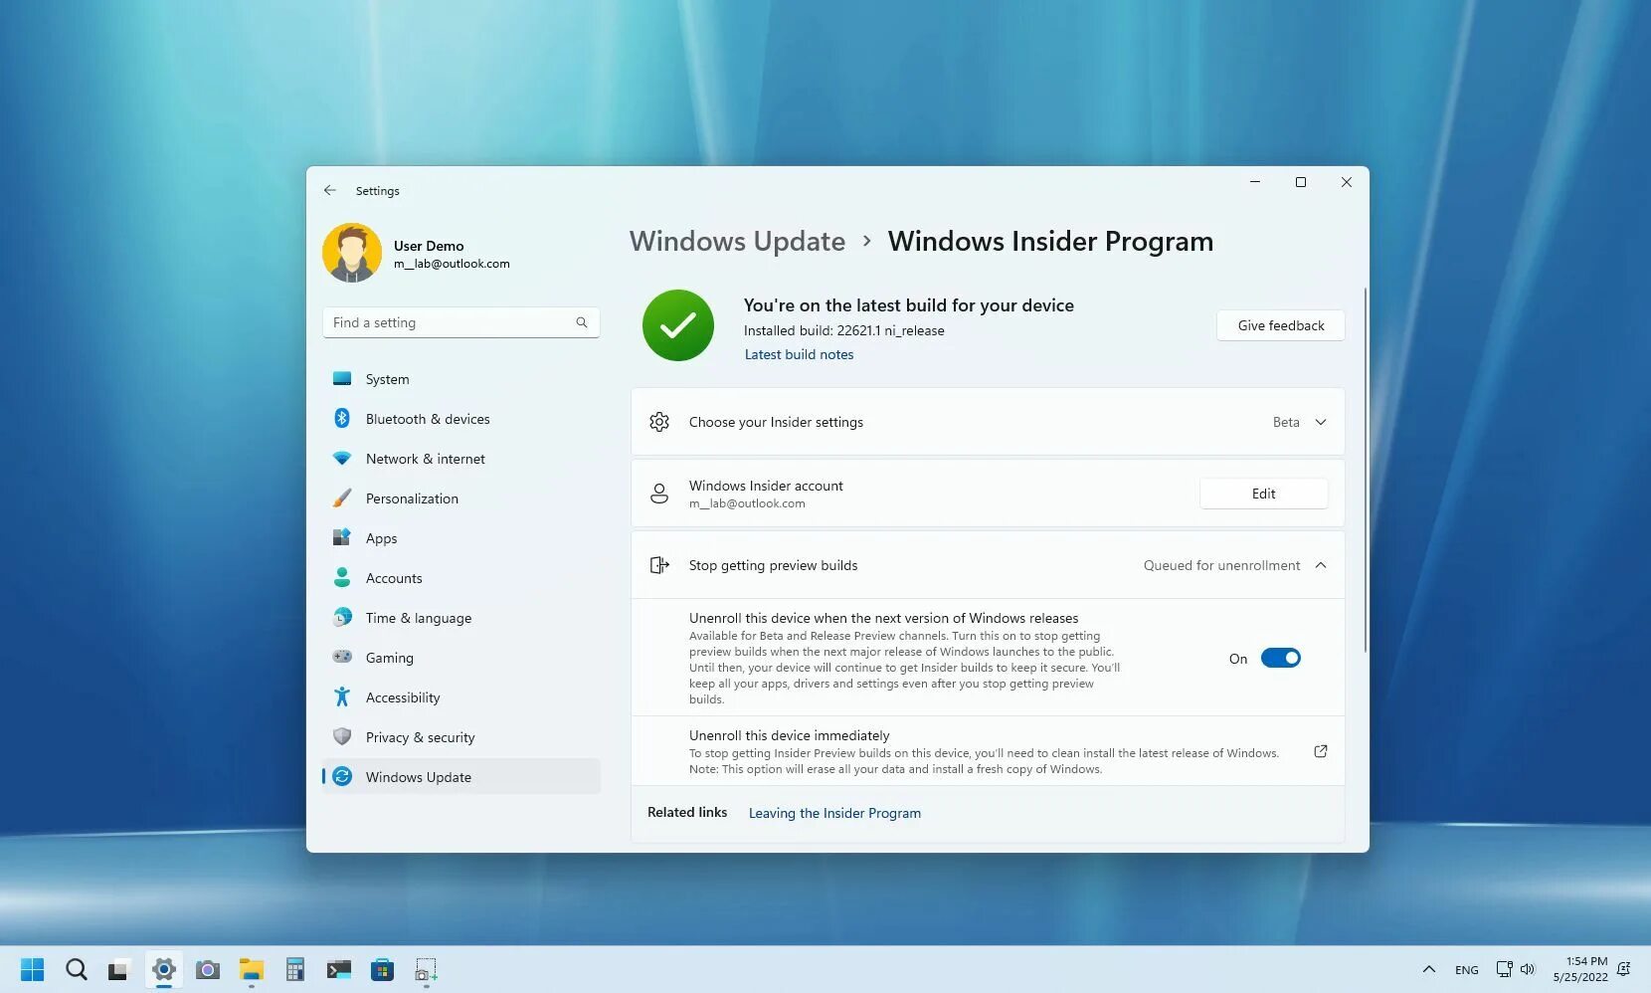The height and width of the screenshot is (993, 1651).
Task: Close the Settings window
Action: (x=1347, y=182)
